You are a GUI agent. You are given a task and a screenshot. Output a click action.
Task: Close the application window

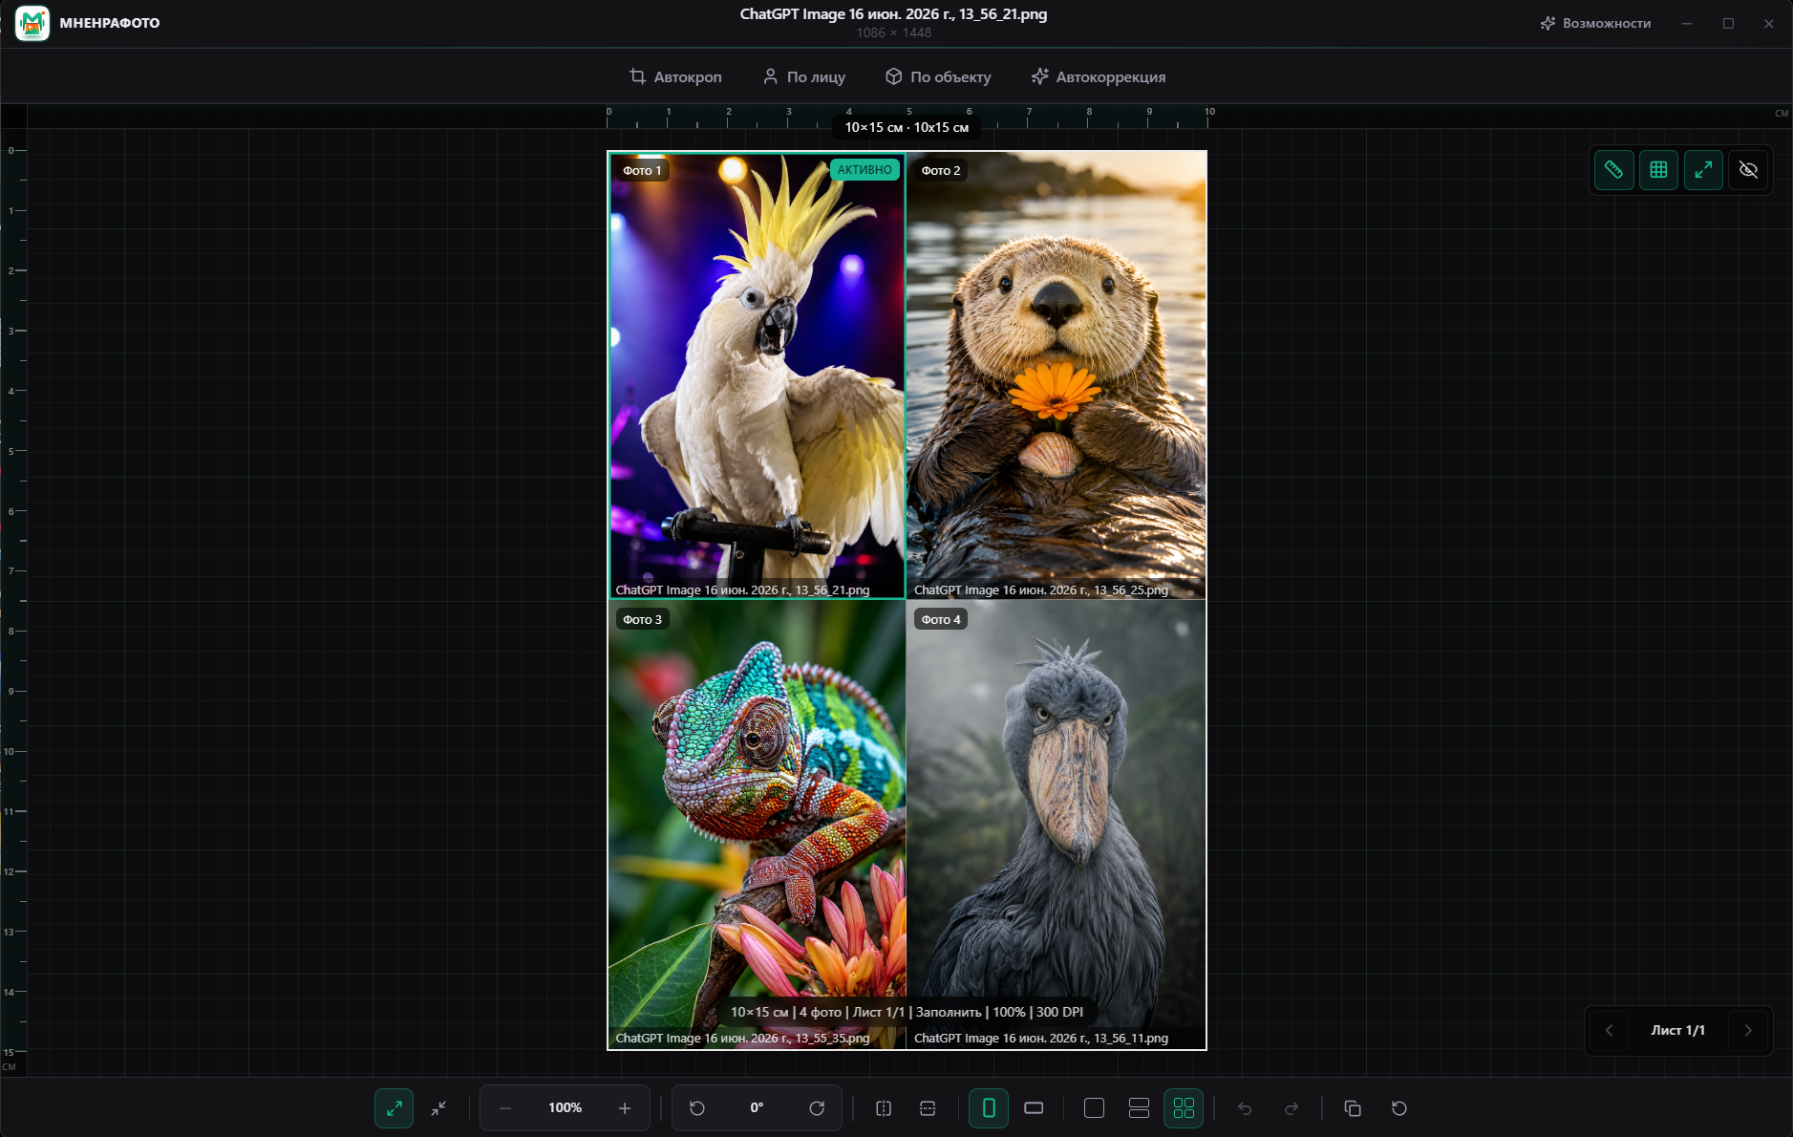point(1769,23)
